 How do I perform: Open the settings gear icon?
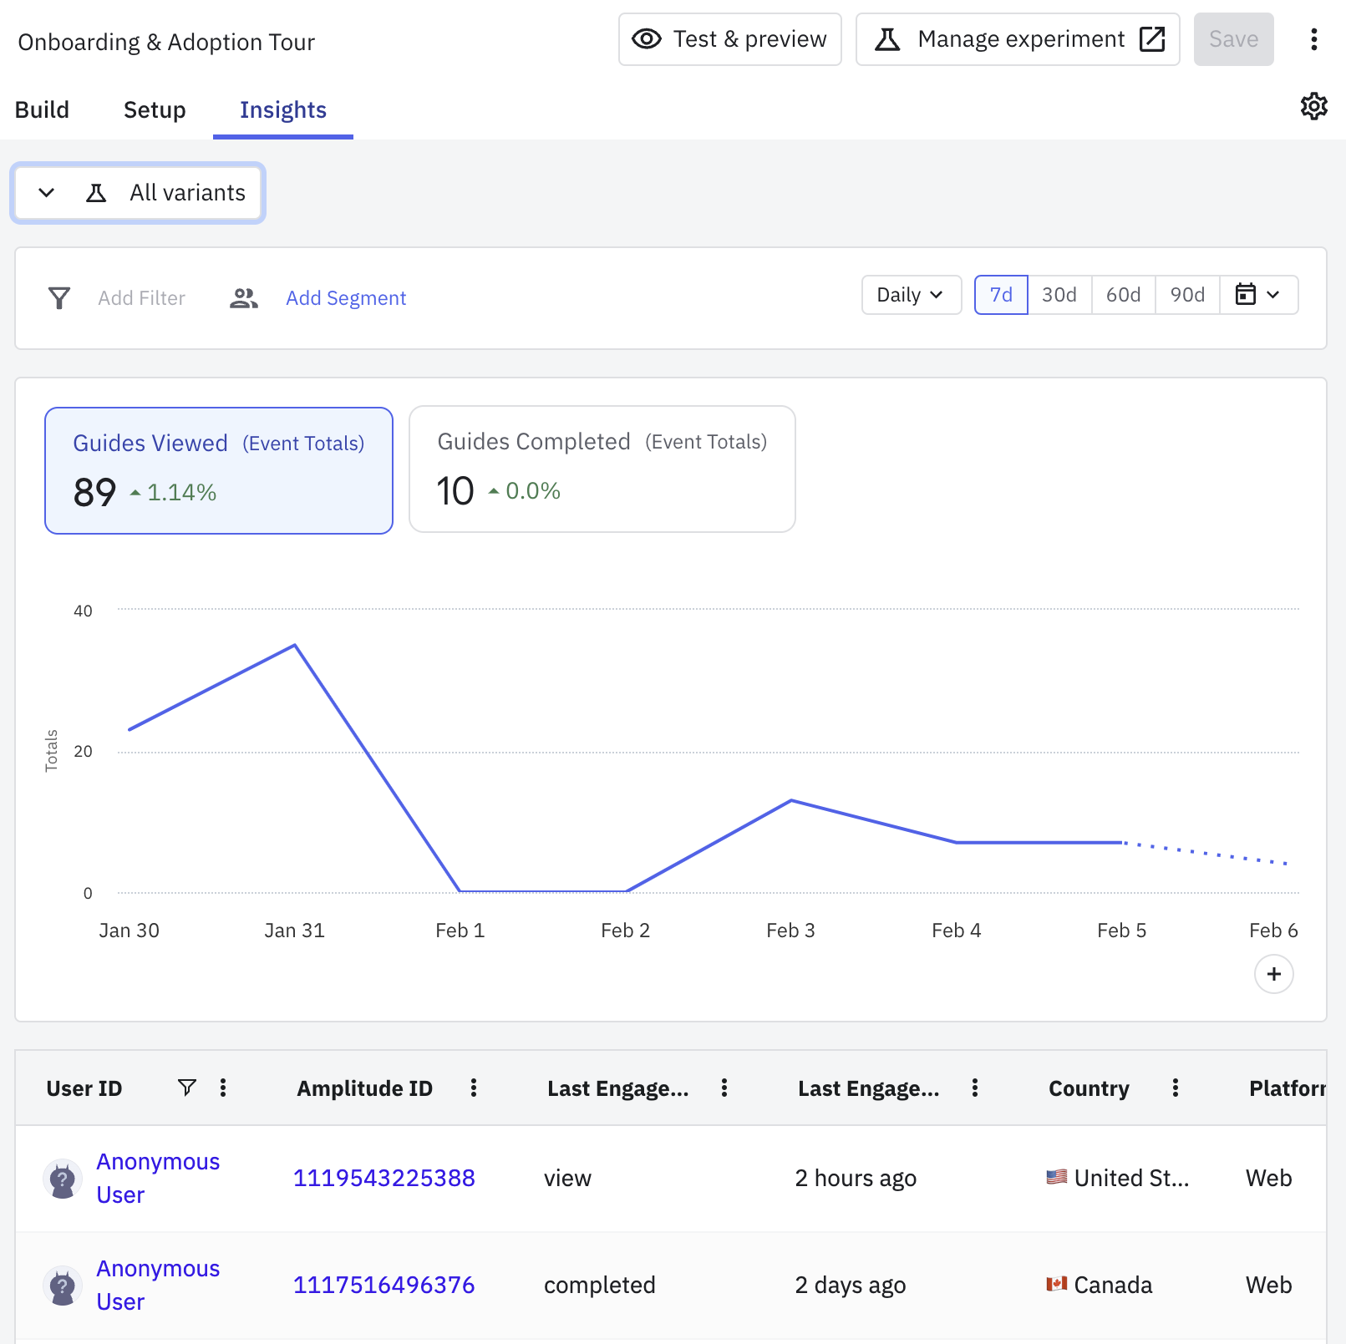click(1313, 106)
